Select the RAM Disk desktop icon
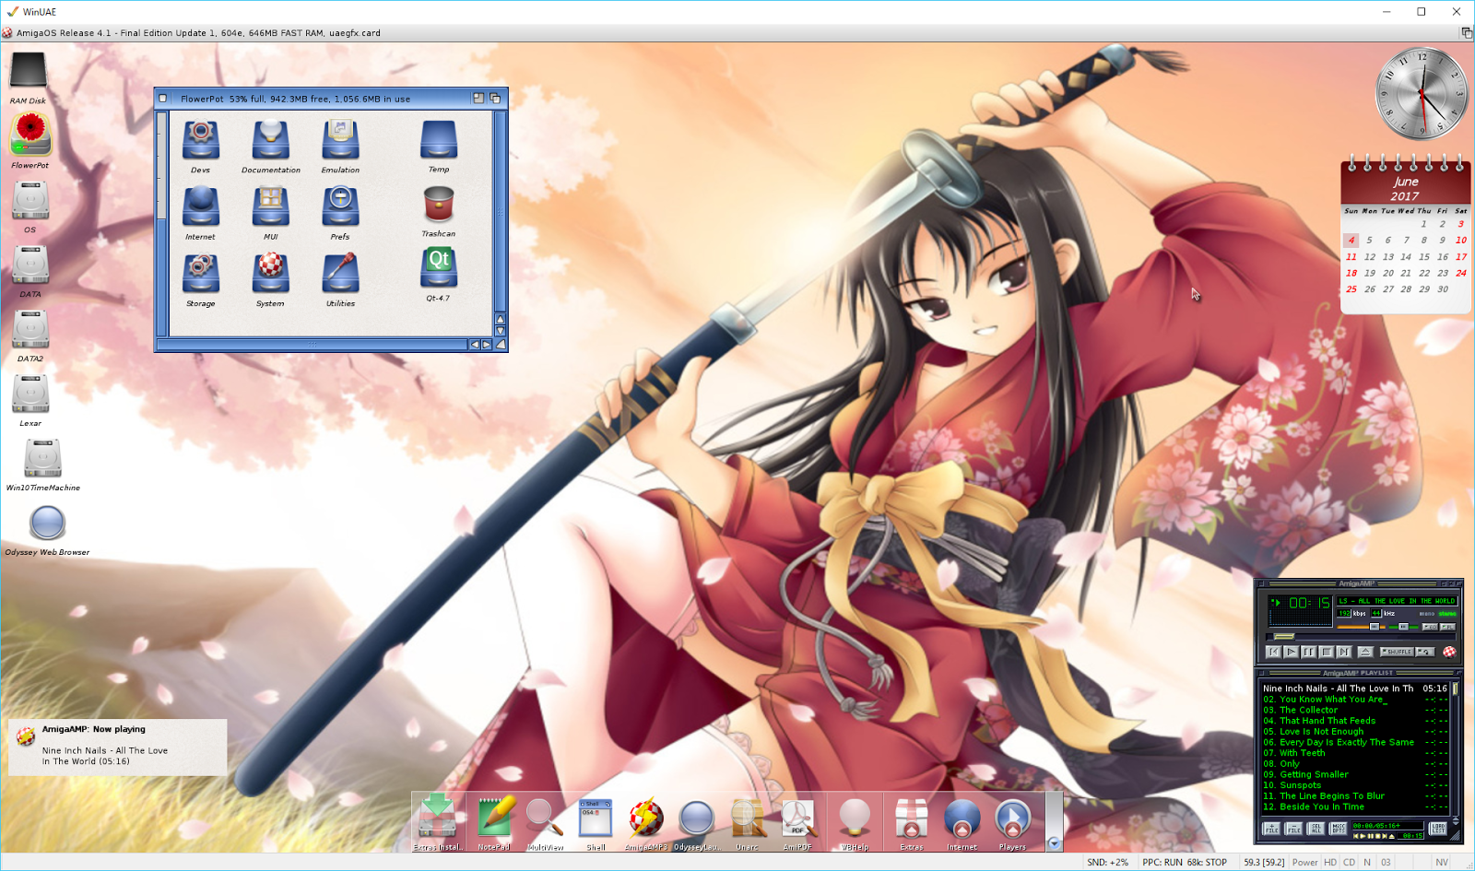Viewport: 1475px width, 871px height. click(x=28, y=77)
